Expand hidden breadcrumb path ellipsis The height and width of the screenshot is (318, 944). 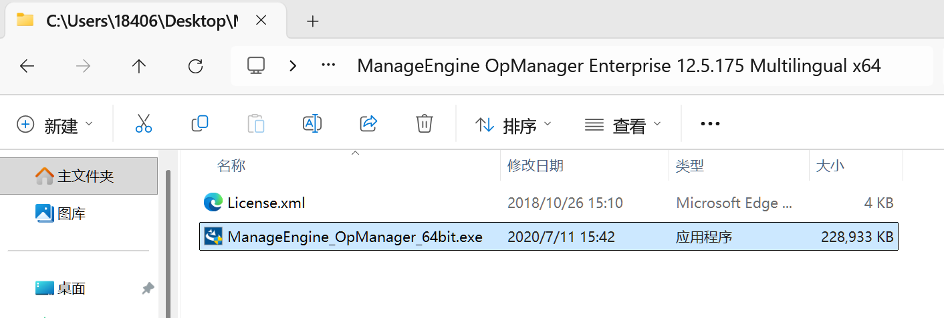pyautogui.click(x=328, y=66)
